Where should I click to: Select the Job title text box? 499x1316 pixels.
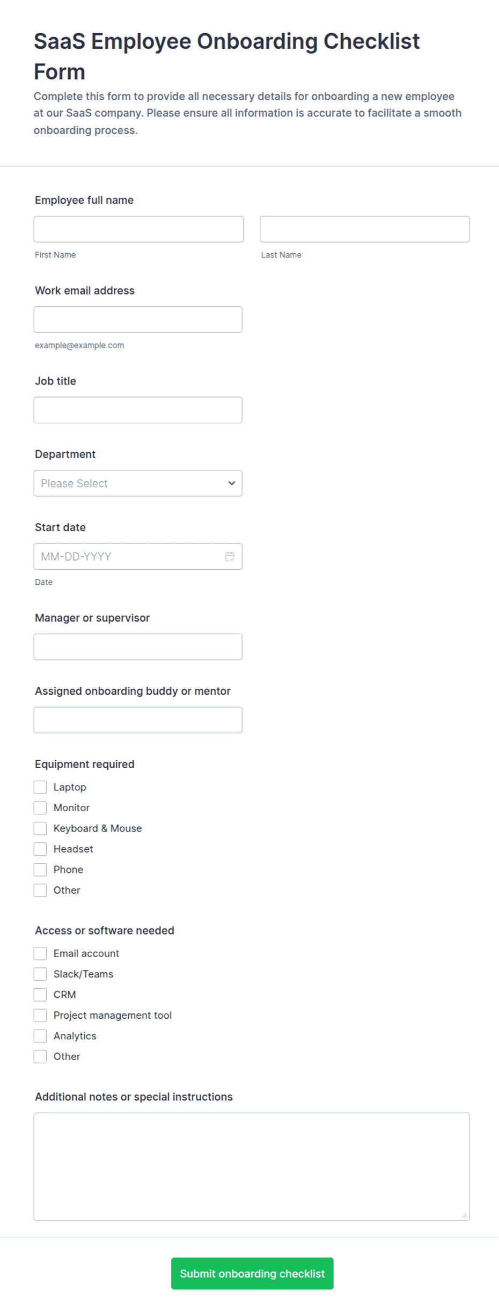138,410
